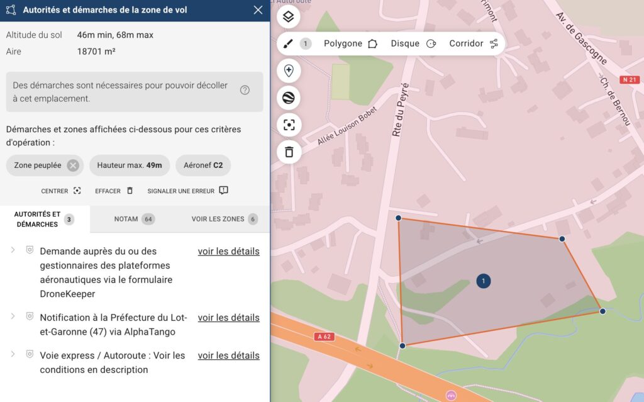Click Signaler une erreur
The height and width of the screenshot is (402, 644).
coord(187,191)
